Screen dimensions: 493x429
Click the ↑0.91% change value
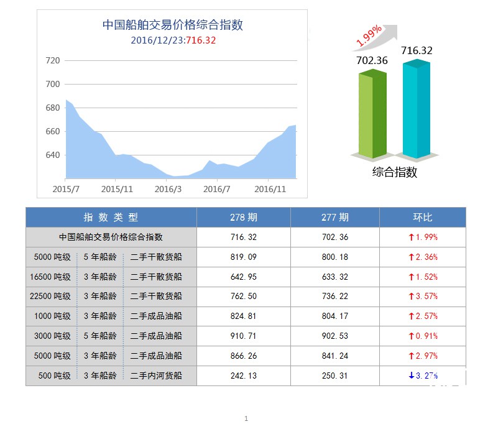[423, 336]
